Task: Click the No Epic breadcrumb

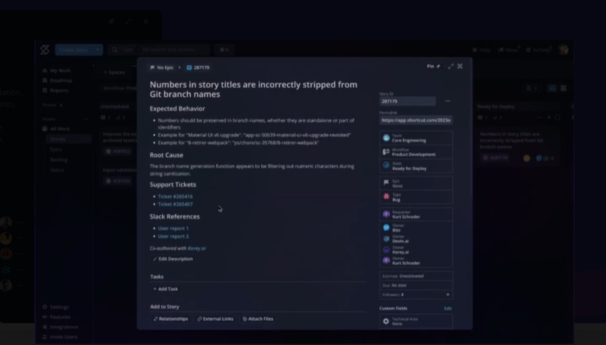Action: [x=161, y=67]
